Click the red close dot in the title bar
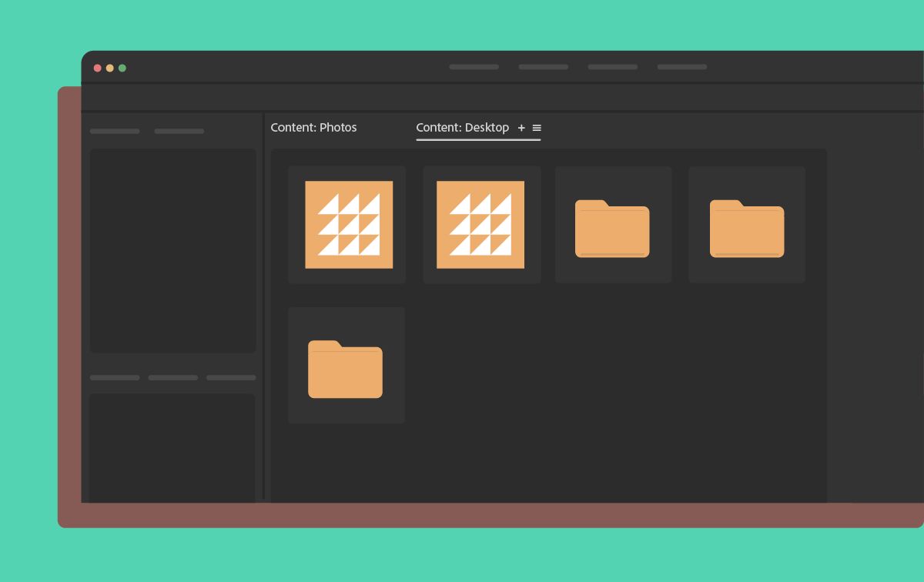924x582 pixels. pyautogui.click(x=98, y=68)
